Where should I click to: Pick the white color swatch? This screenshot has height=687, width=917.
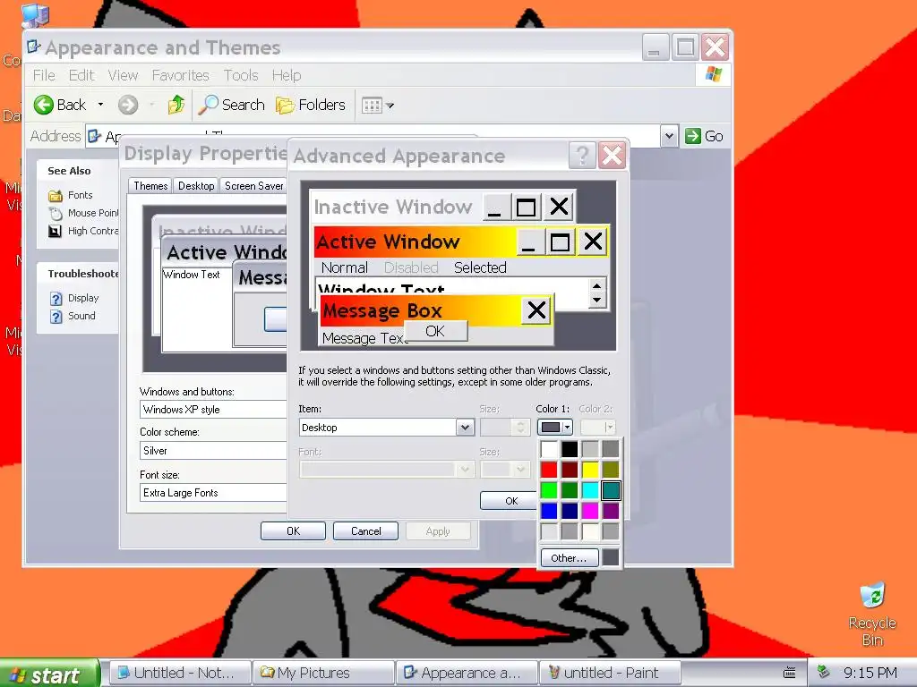[549, 449]
